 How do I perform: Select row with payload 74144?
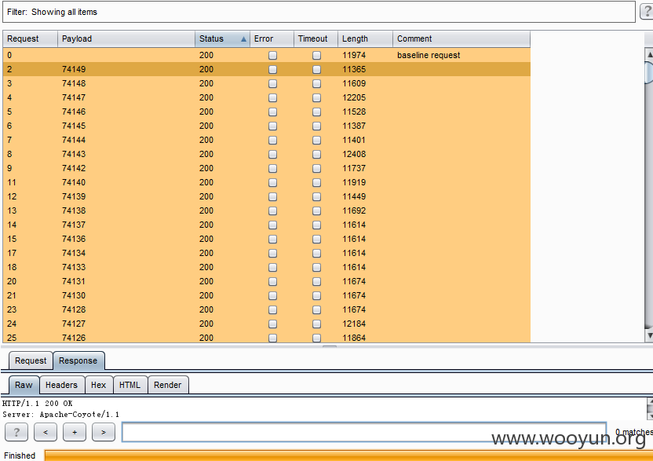(x=267, y=140)
